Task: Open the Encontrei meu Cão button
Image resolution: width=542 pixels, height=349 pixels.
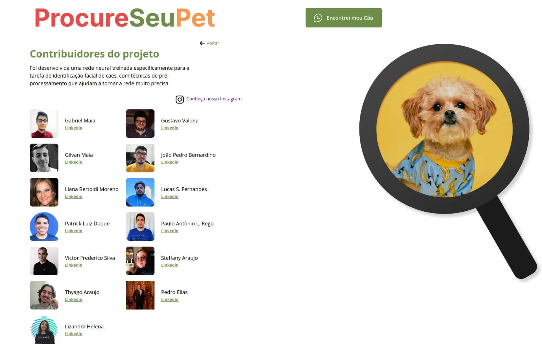Action: tap(343, 18)
